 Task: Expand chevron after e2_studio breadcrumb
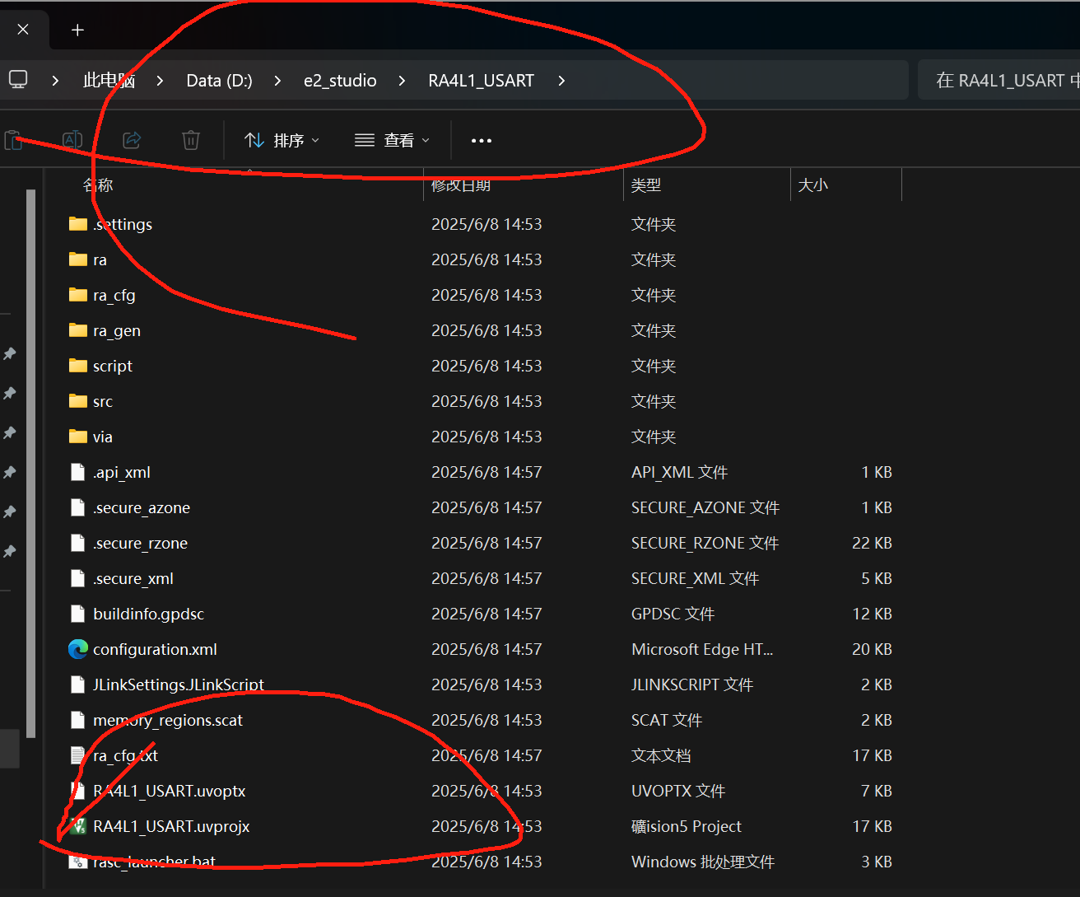402,81
